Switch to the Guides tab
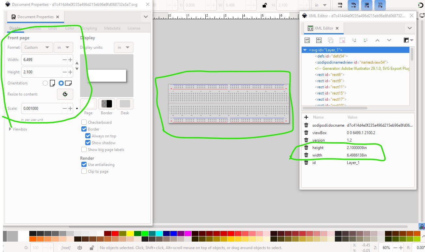Viewport: 425px width, 252px height. 35,28
